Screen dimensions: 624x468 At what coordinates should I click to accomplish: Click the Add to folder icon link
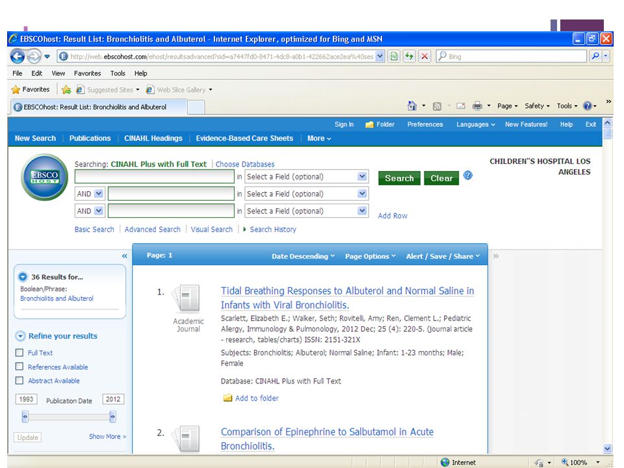[251, 398]
